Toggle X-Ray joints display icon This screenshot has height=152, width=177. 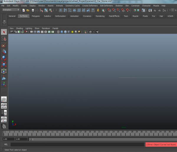tap(97, 32)
